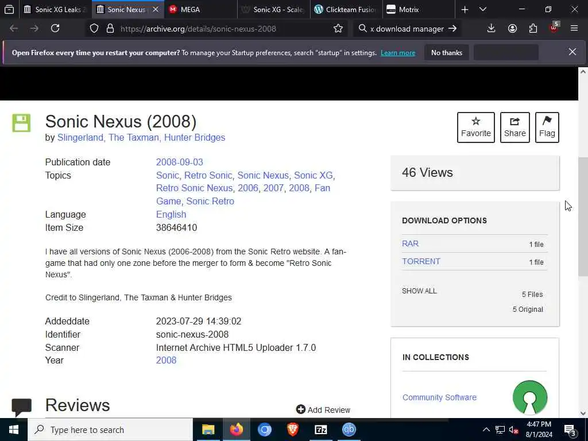This screenshot has width=588, height=441.
Task: Click the site padlock security icon
Action: [110, 29]
